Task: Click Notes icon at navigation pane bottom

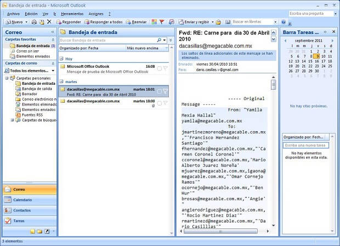Action: (x=32, y=232)
